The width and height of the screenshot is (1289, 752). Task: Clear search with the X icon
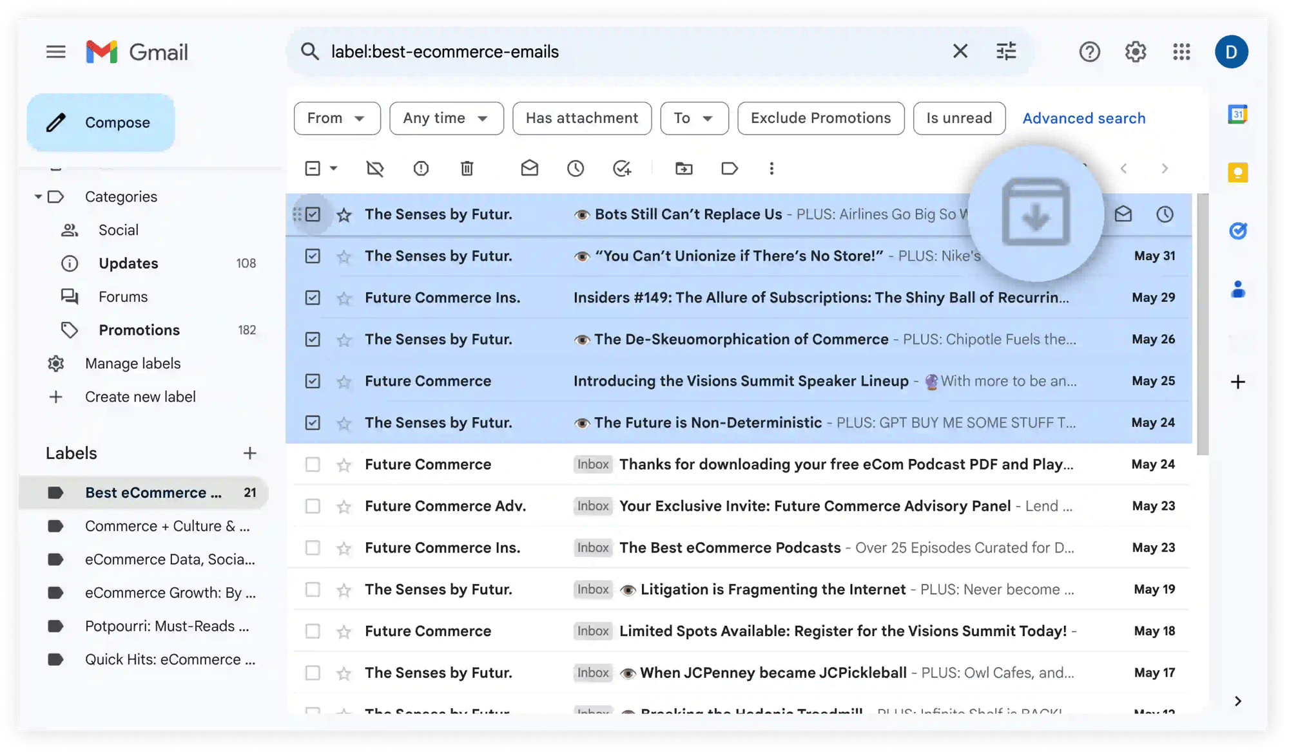[x=960, y=52]
